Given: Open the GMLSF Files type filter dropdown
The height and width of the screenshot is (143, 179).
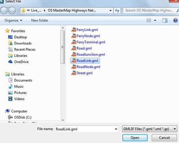Looking at the screenshot, I should 149,129.
